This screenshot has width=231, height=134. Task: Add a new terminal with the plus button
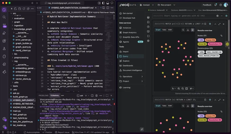pos(86,95)
